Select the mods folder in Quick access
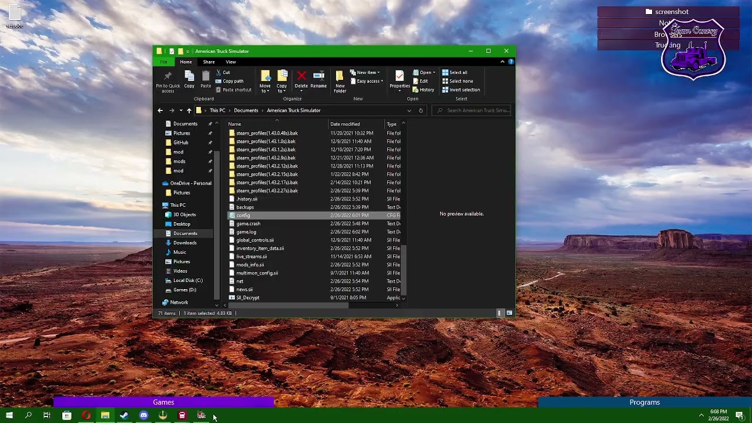The width and height of the screenshot is (752, 423). click(x=179, y=162)
